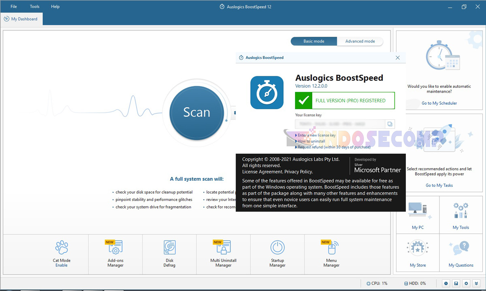Open scheduler settings via status bar gear icon
486x291 pixels.
click(x=466, y=283)
